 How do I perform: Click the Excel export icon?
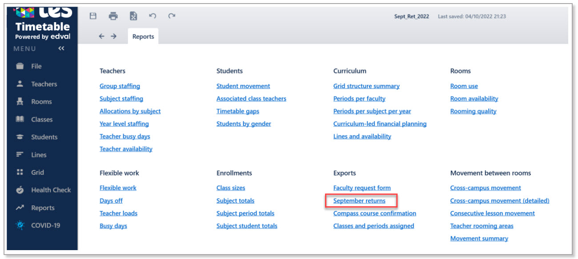(x=133, y=16)
